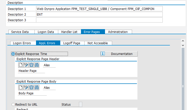Delete Body Page using trash icon
This screenshot has width=187, height=110.
click(31, 87)
